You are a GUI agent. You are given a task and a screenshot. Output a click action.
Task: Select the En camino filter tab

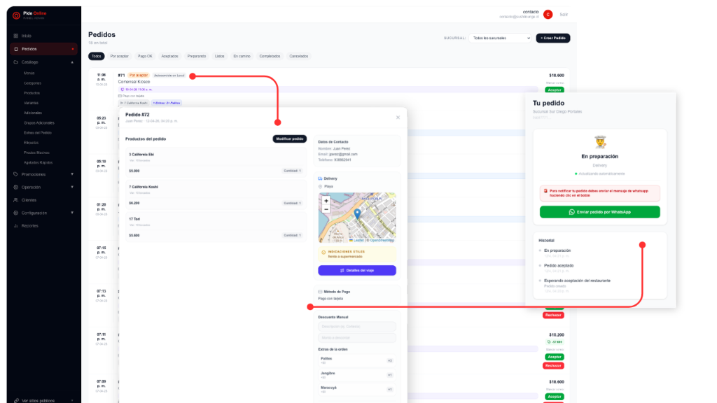(242, 56)
